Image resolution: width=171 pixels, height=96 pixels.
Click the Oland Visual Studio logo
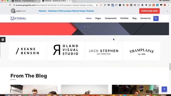[x=65, y=51]
